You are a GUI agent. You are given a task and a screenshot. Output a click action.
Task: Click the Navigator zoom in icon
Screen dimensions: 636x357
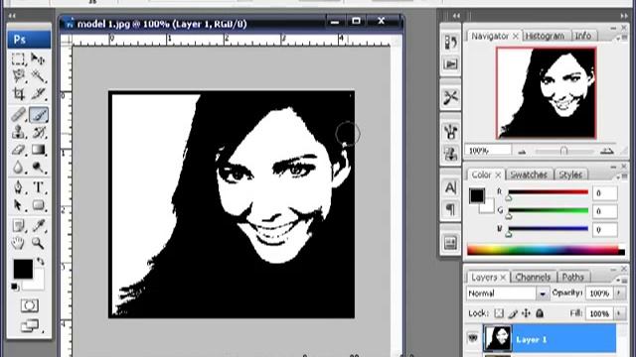point(607,151)
